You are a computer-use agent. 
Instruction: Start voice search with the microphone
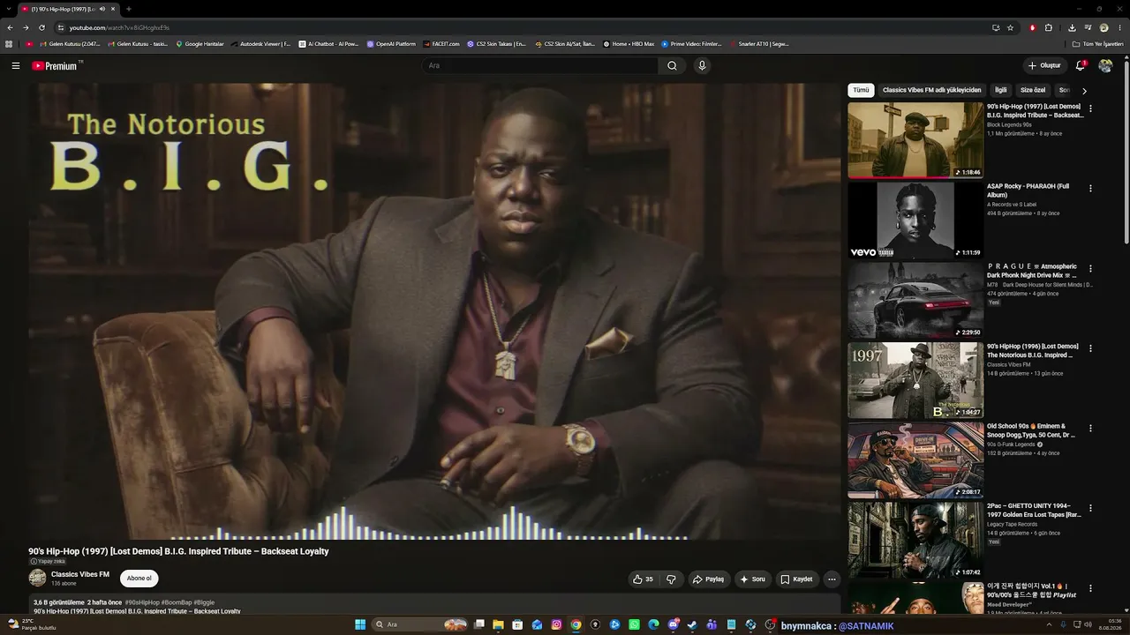coord(702,65)
